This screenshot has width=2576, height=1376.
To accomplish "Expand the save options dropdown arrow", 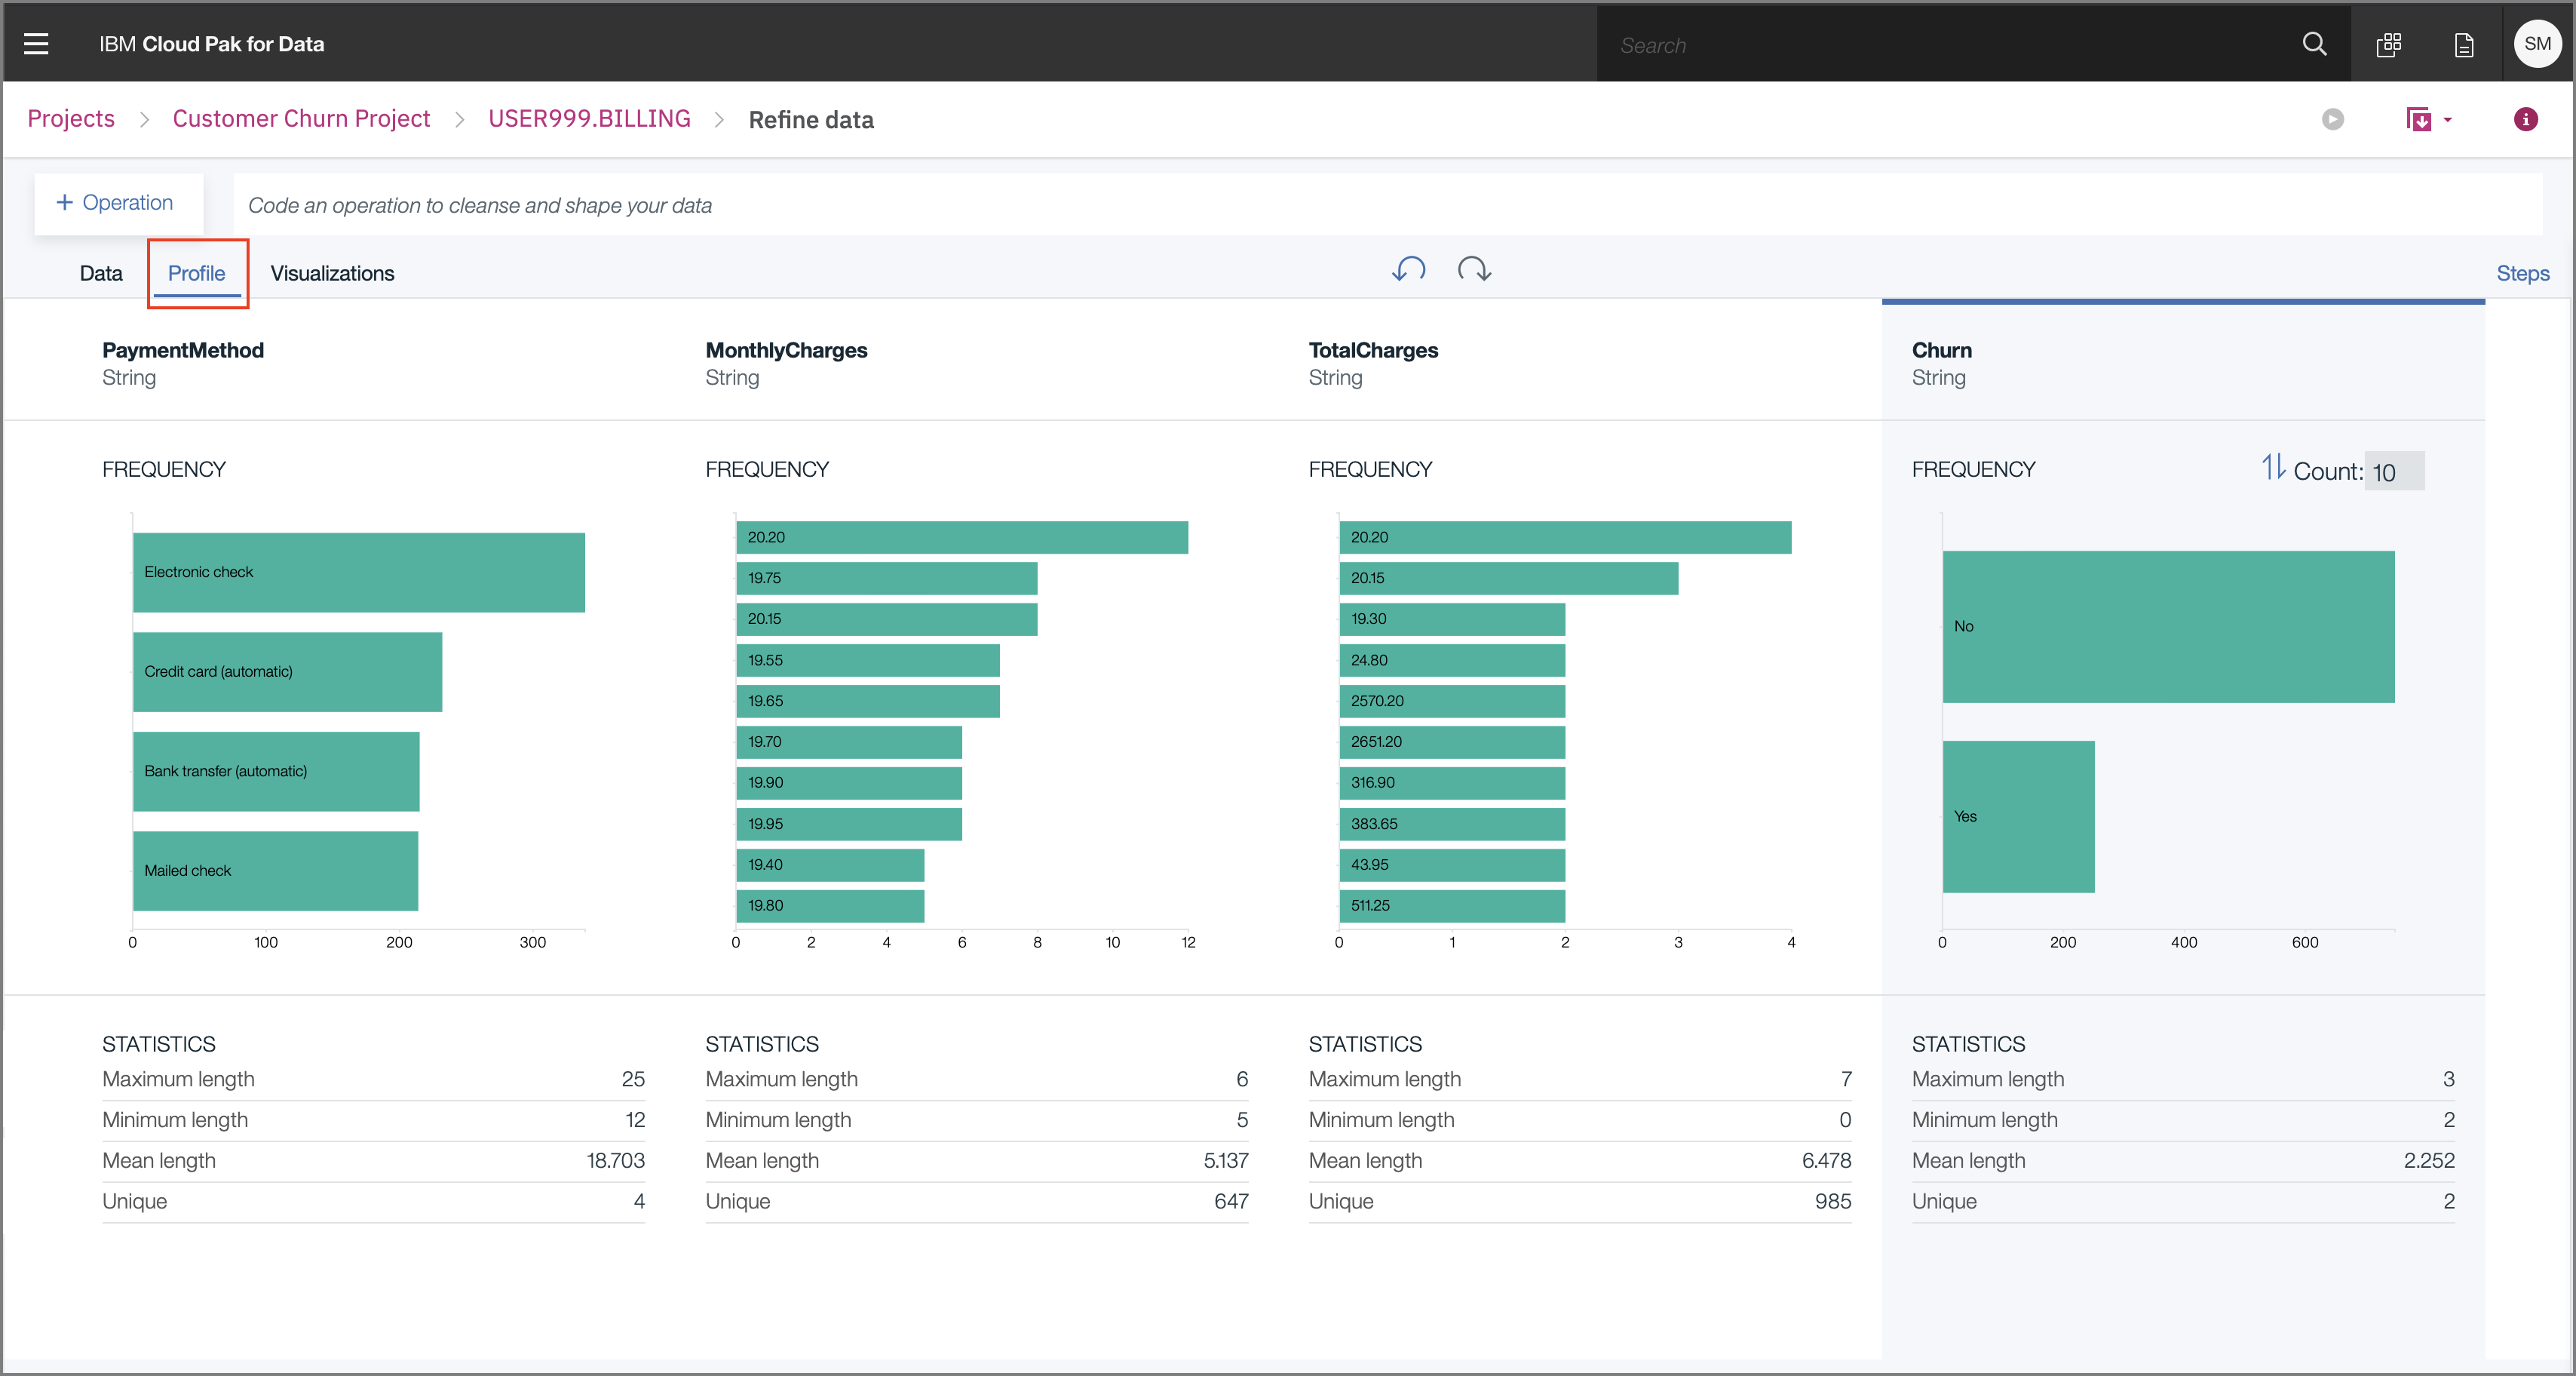I will click(x=2448, y=120).
